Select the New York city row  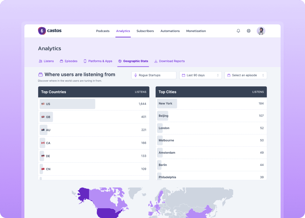(211, 104)
